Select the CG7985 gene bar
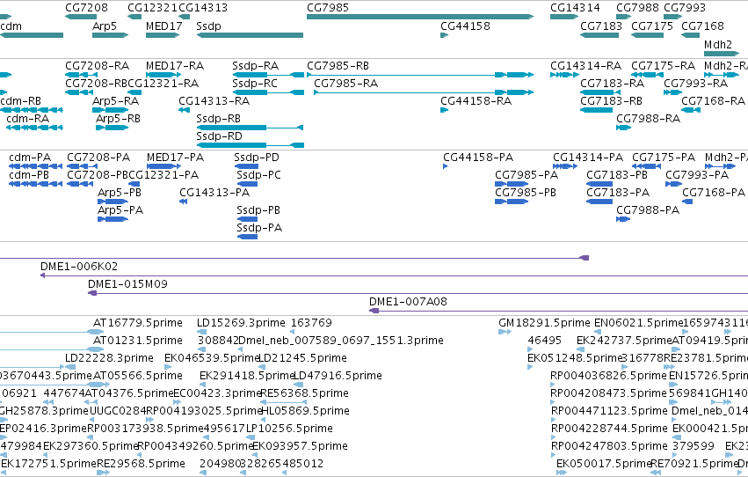 coord(420,17)
